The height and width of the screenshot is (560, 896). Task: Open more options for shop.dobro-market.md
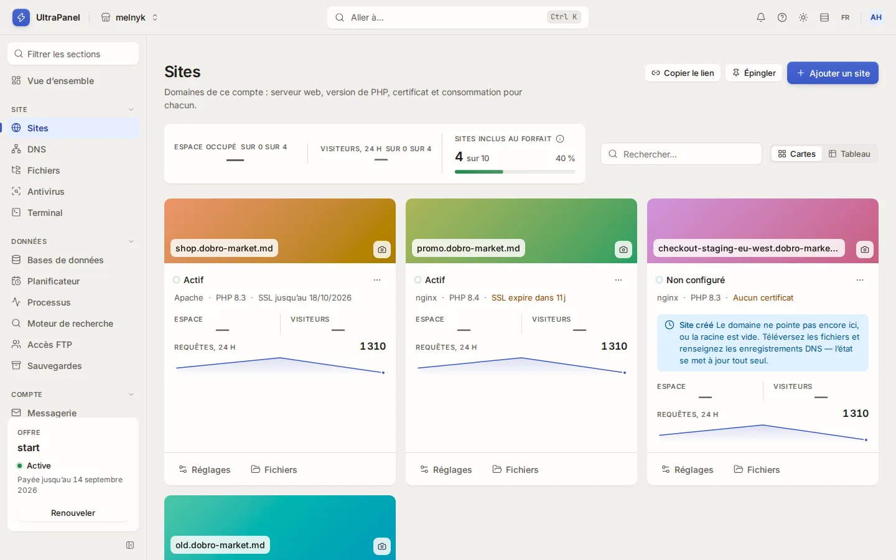coord(377,280)
